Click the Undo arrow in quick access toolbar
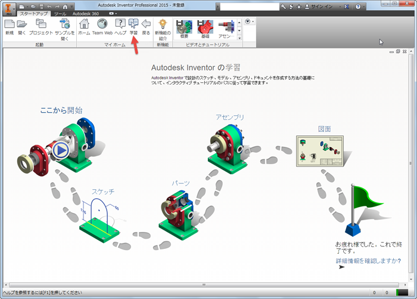Screen dimensions: 417x299 click(49, 7)
